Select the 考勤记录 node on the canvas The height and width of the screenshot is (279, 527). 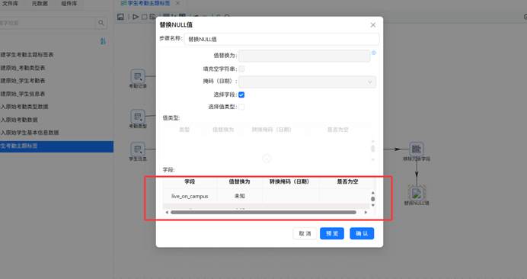coord(138,76)
